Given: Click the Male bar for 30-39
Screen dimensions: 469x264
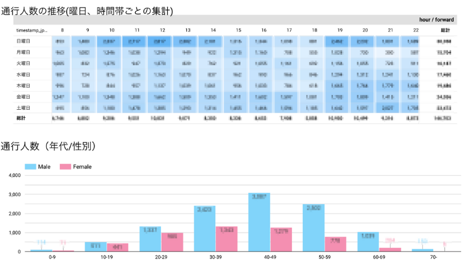Looking at the screenshot, I should [205, 229].
